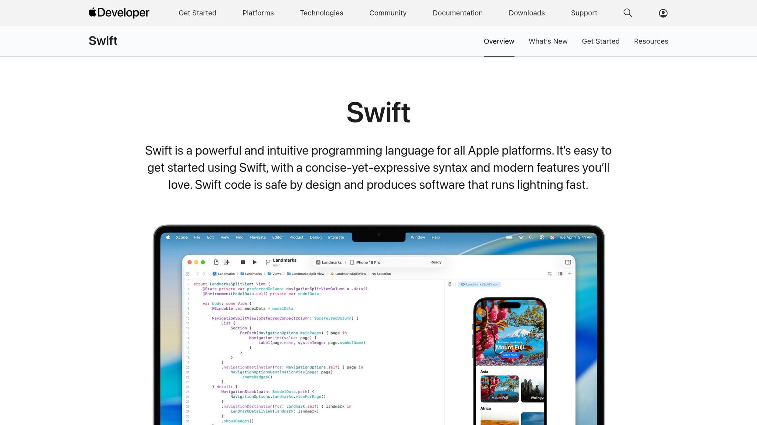Click the new file icon in Xcode toolbar
Screen dimensions: 757x425
pyautogui.click(x=216, y=262)
